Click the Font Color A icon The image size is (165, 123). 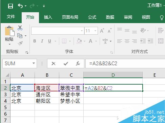coord(90,41)
